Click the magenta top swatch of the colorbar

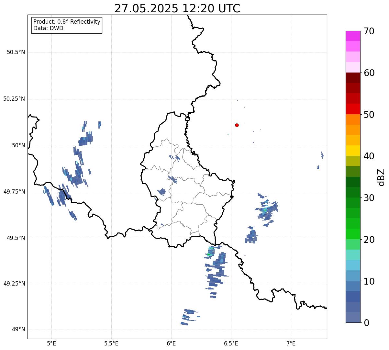[x=353, y=36]
